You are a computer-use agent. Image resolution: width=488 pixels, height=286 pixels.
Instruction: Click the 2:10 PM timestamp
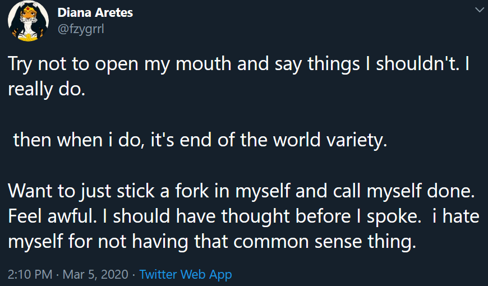(30, 274)
